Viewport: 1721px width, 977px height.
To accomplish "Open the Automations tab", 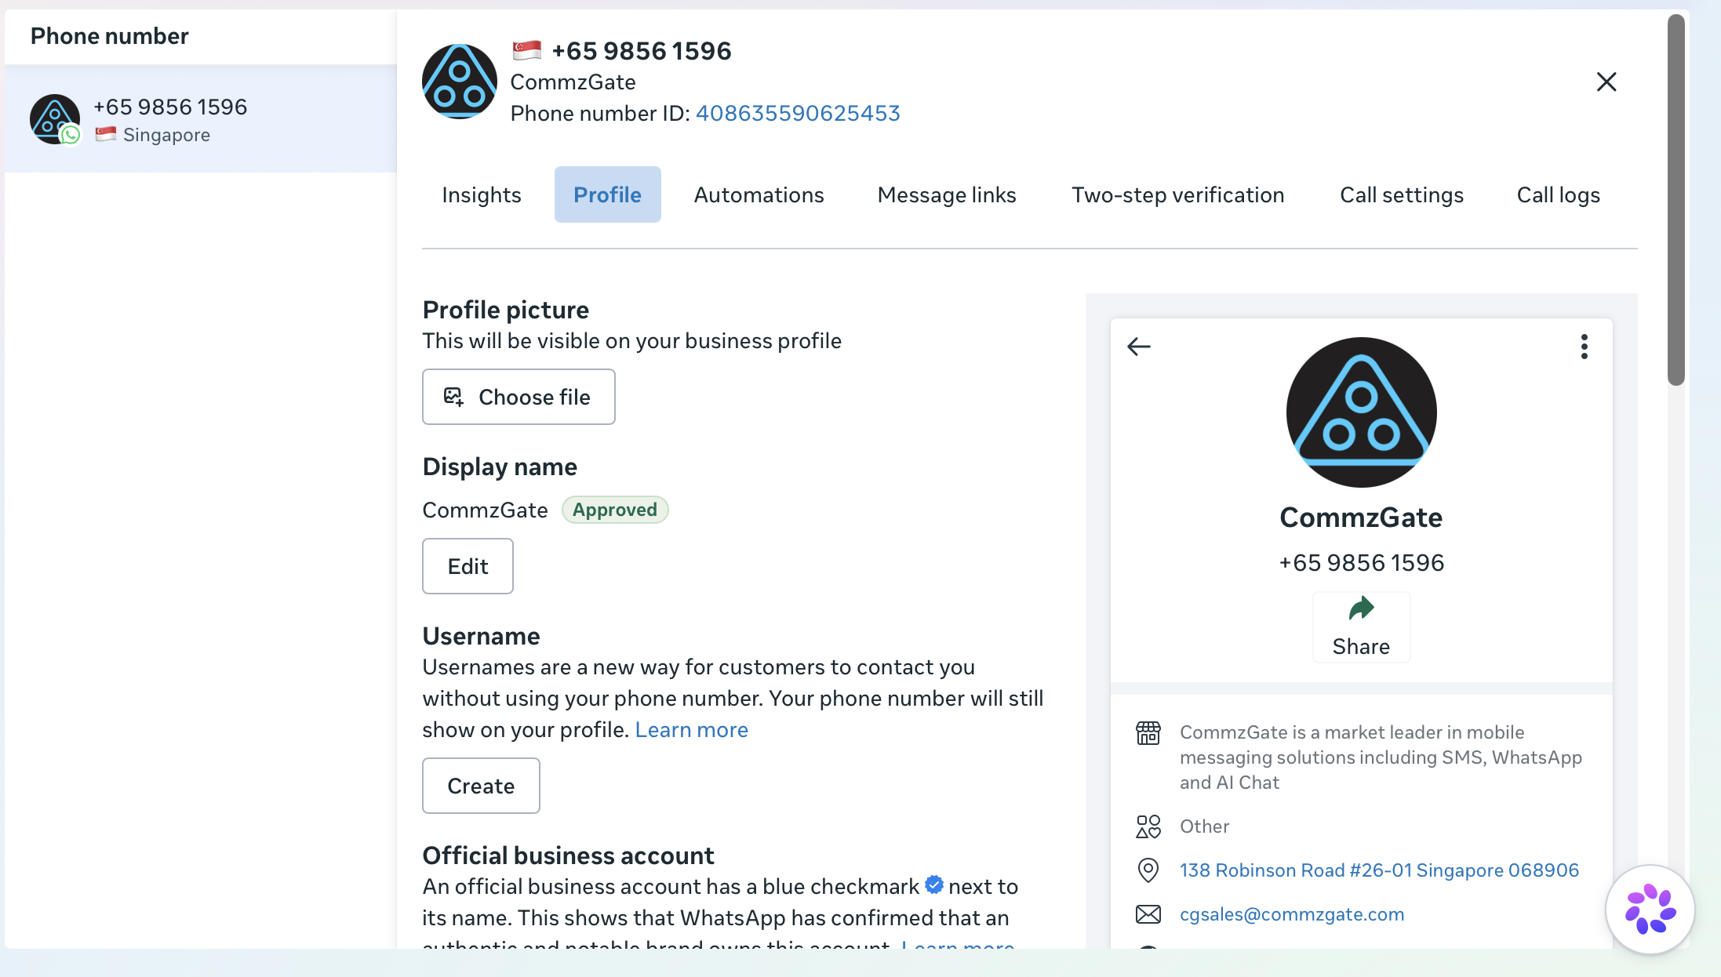I will pos(759,194).
